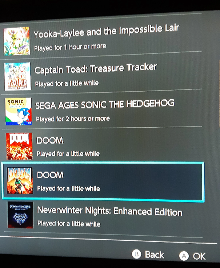Confirm selection with the OK label
220x268 pixels.
point(199,256)
